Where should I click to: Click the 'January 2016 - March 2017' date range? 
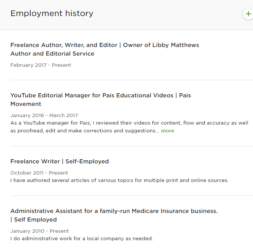coord(44,116)
